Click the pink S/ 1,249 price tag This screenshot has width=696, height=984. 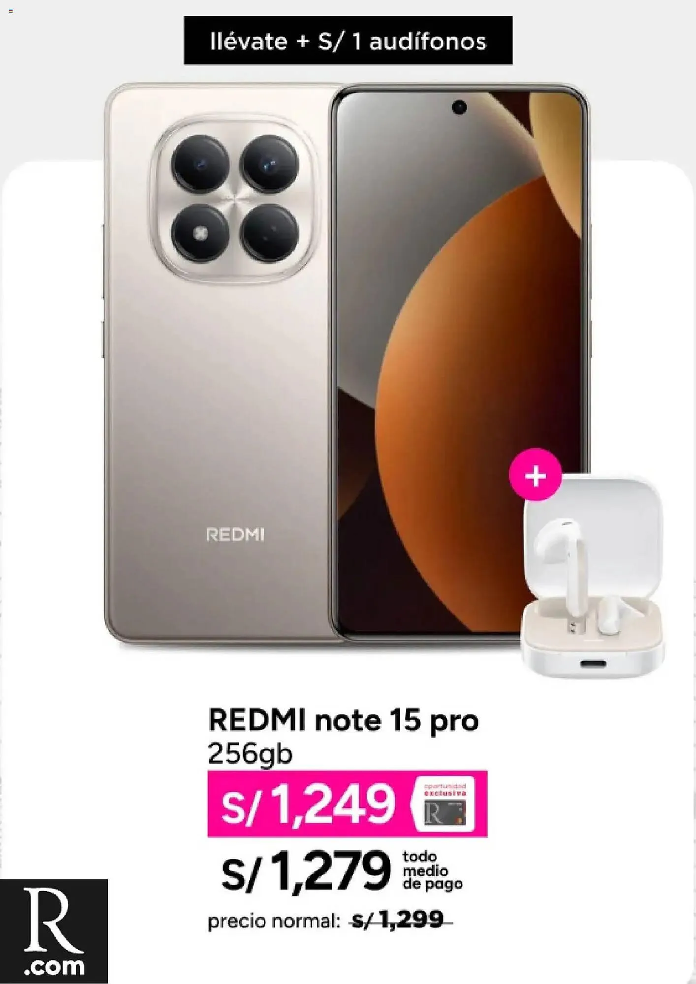click(347, 803)
